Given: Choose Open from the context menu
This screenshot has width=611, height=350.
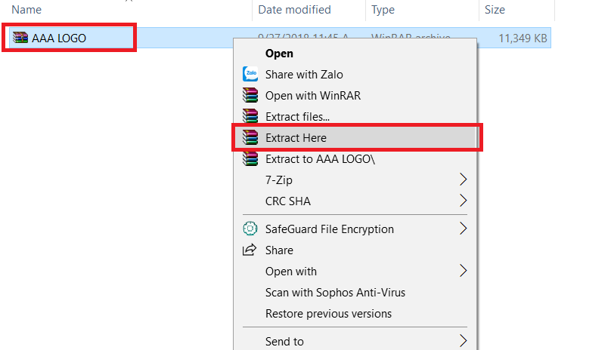Looking at the screenshot, I should pyautogui.click(x=279, y=54).
